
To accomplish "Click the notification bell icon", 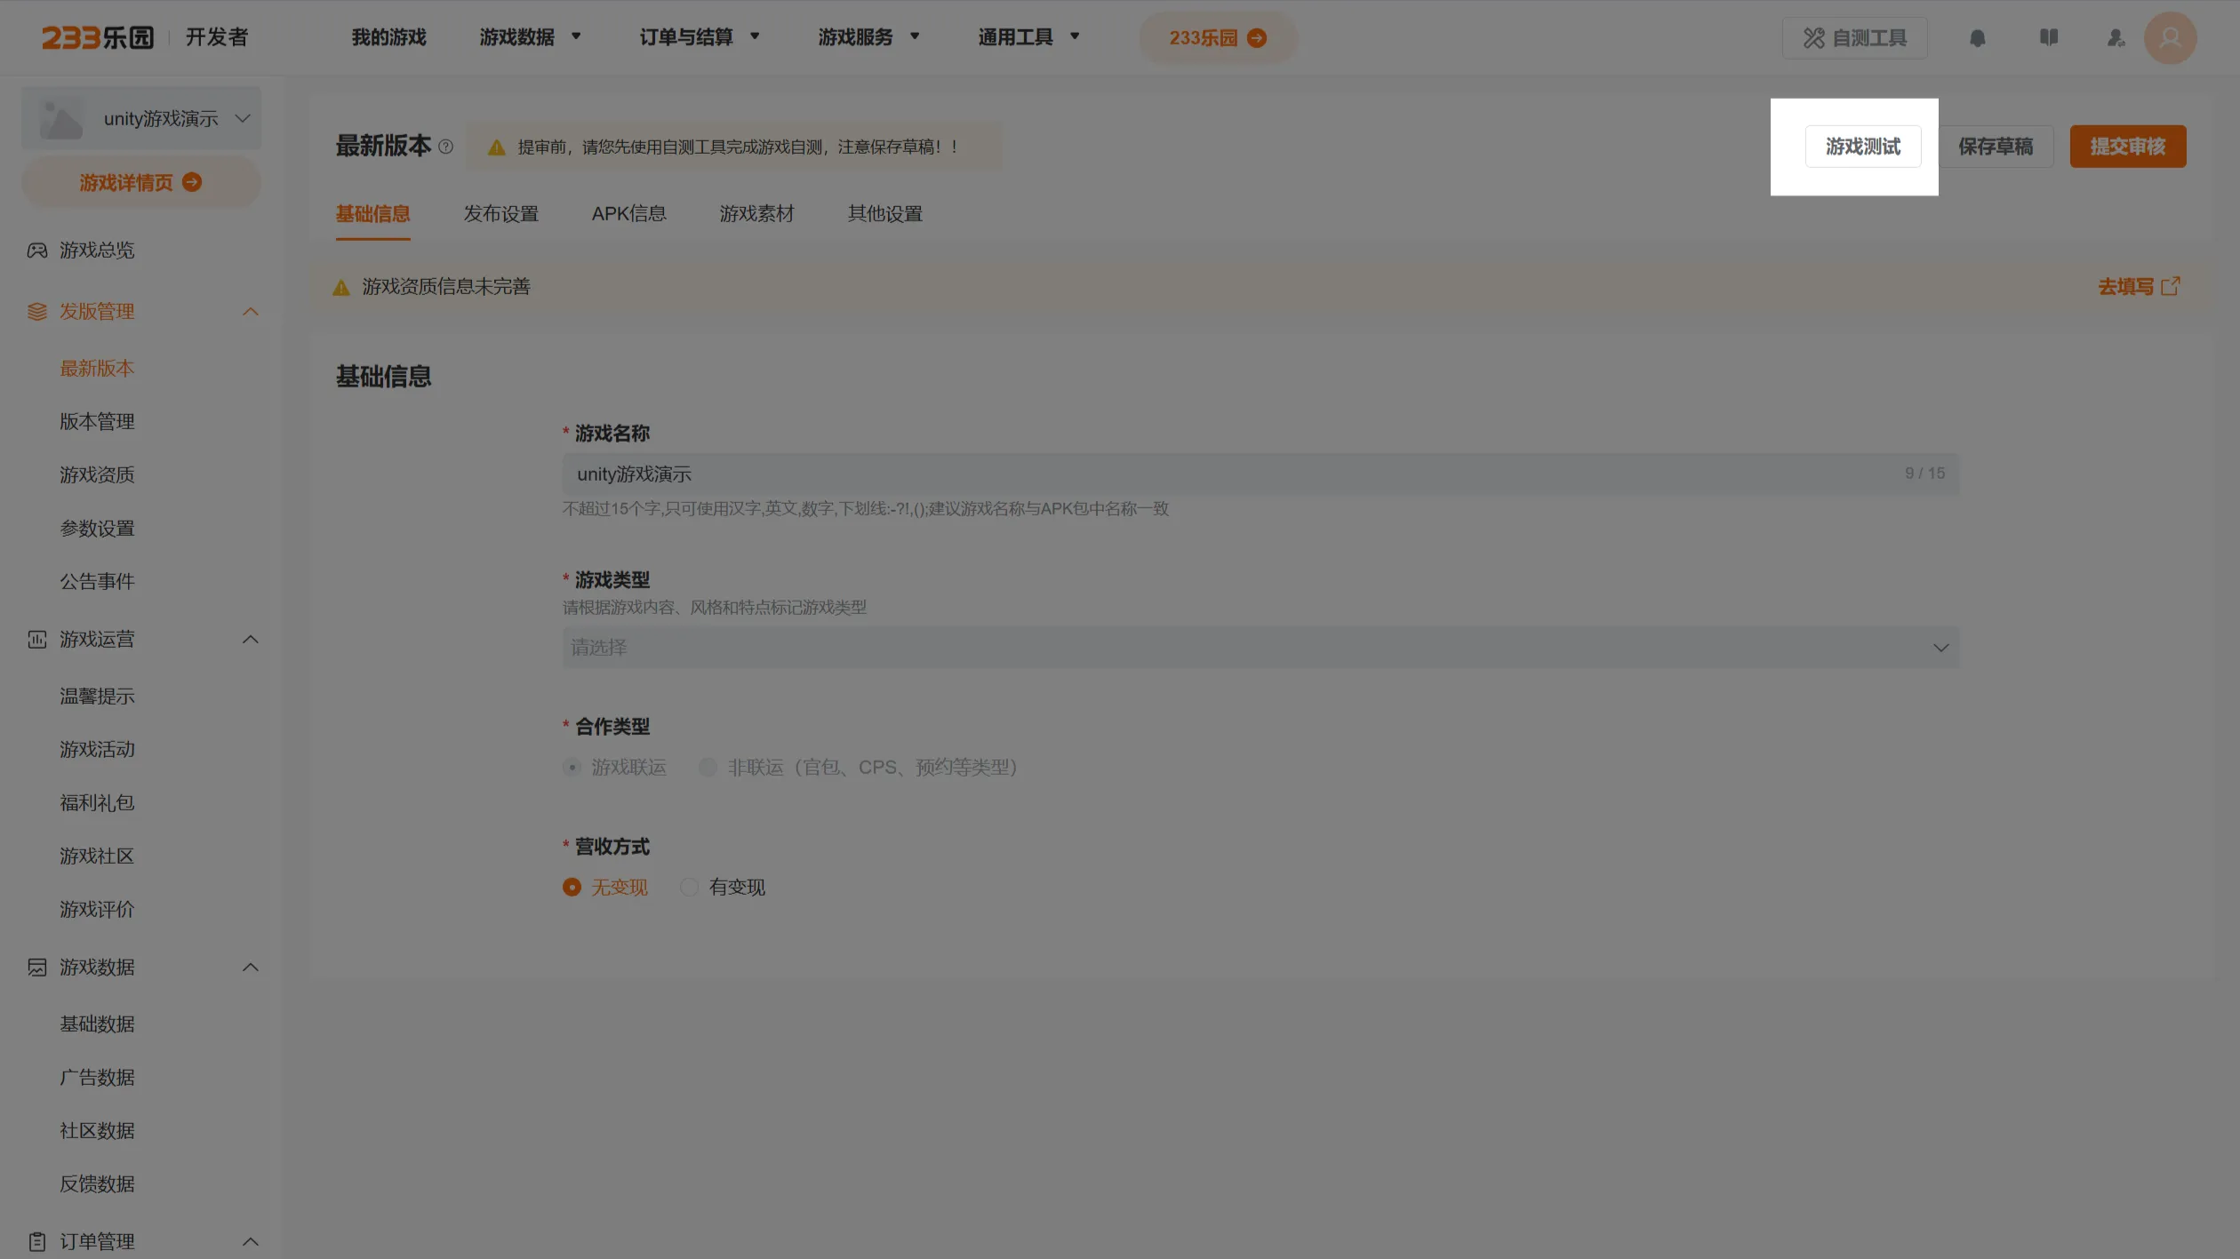I will (1977, 38).
